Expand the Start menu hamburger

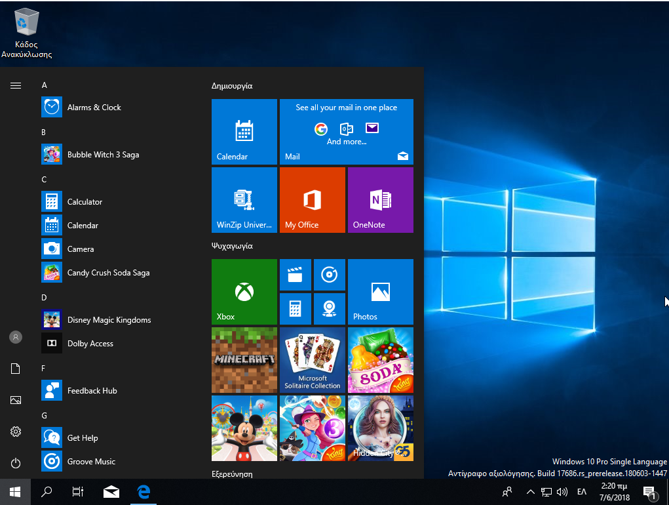point(16,85)
